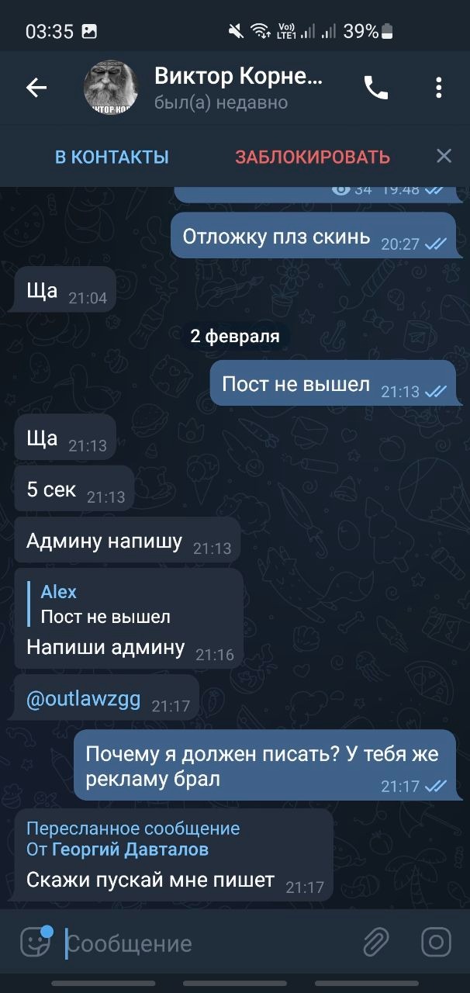470x993 pixels.
Task: Tap the chat title Виктор Корне header
Action: click(238, 75)
